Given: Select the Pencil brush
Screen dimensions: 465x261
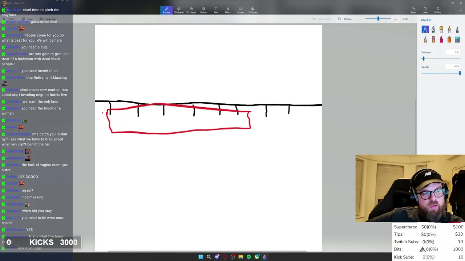Looking at the screenshot, I should pos(425,40).
